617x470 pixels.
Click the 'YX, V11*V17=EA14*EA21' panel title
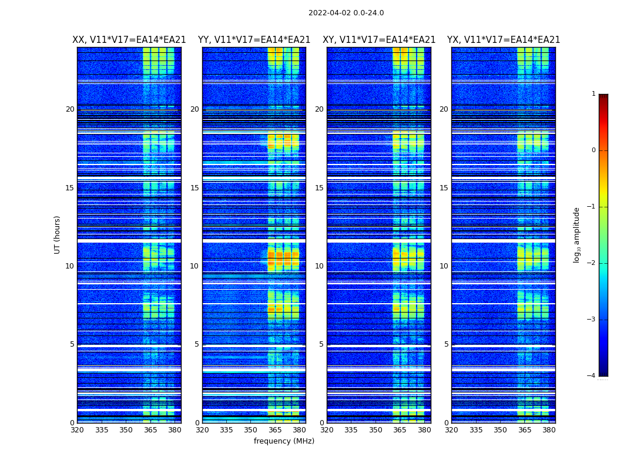(504, 40)
